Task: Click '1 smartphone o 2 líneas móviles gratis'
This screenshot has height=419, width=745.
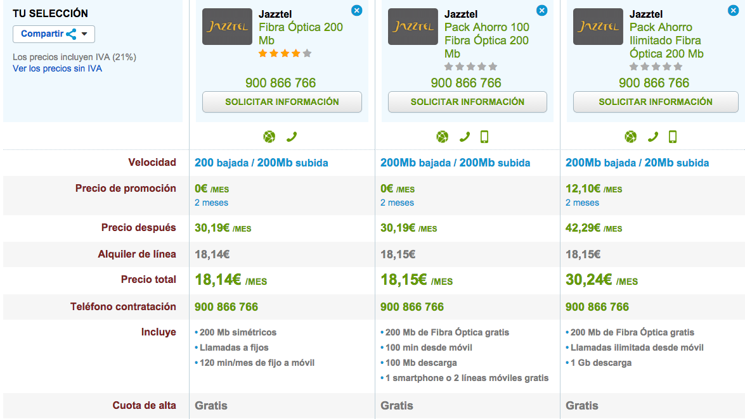Action: coord(467,378)
